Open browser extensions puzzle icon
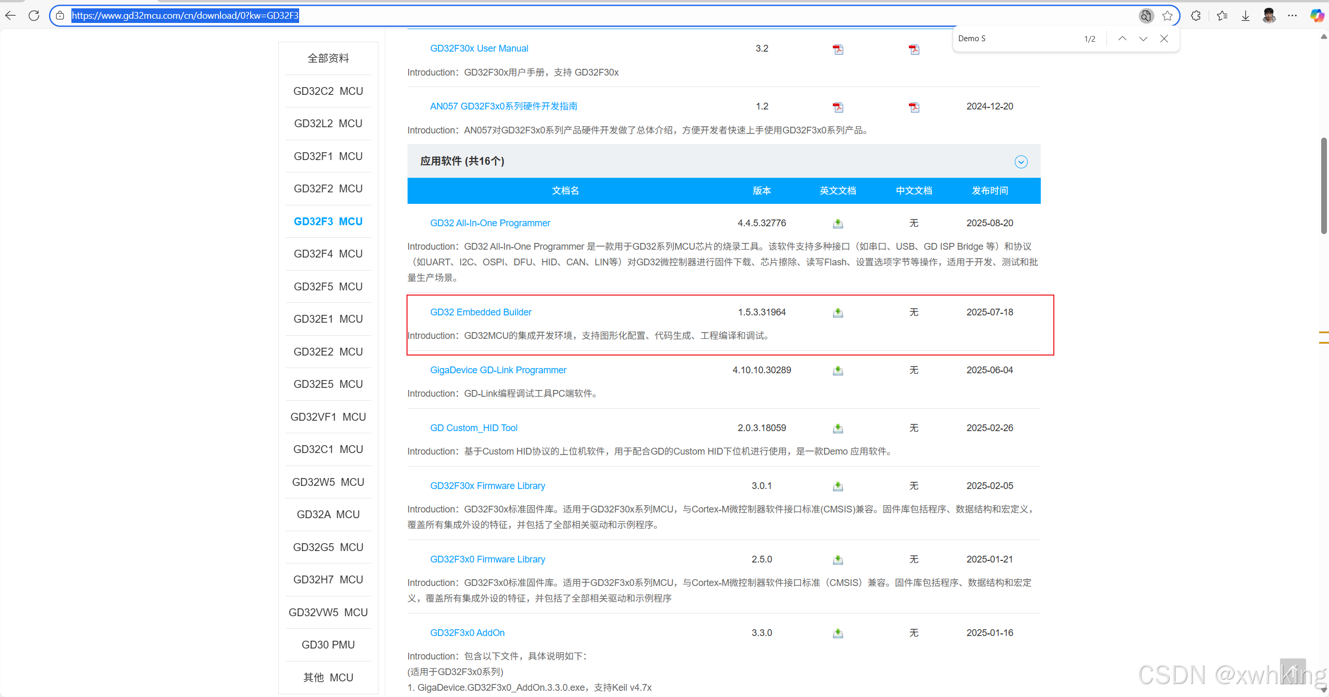Screen dimensions: 1329x697 click(1196, 16)
